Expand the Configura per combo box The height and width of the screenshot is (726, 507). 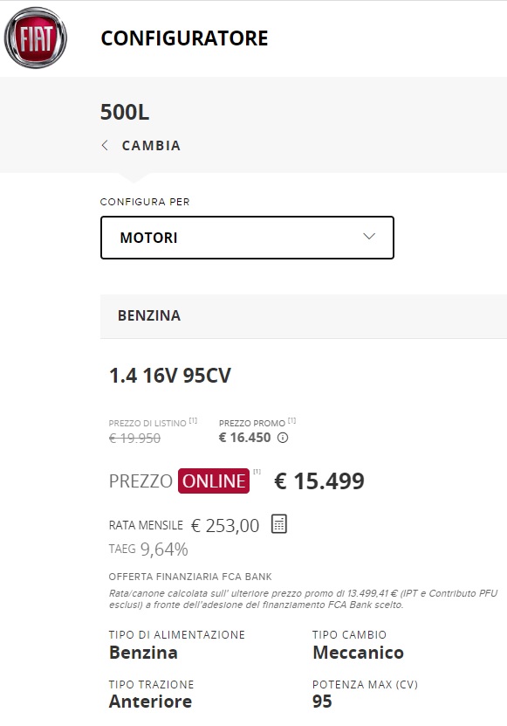coord(247,238)
